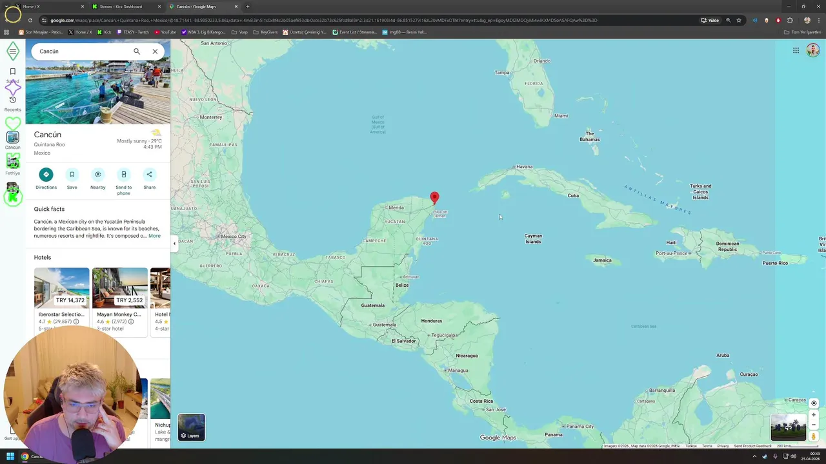Open the YouTube bookmark

coord(165,32)
